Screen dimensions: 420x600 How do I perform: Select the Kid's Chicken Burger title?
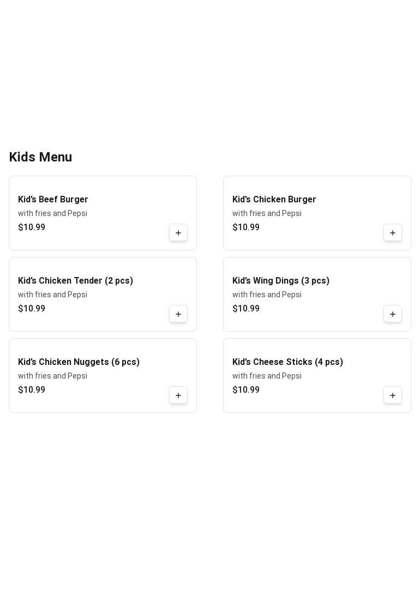[274, 200]
